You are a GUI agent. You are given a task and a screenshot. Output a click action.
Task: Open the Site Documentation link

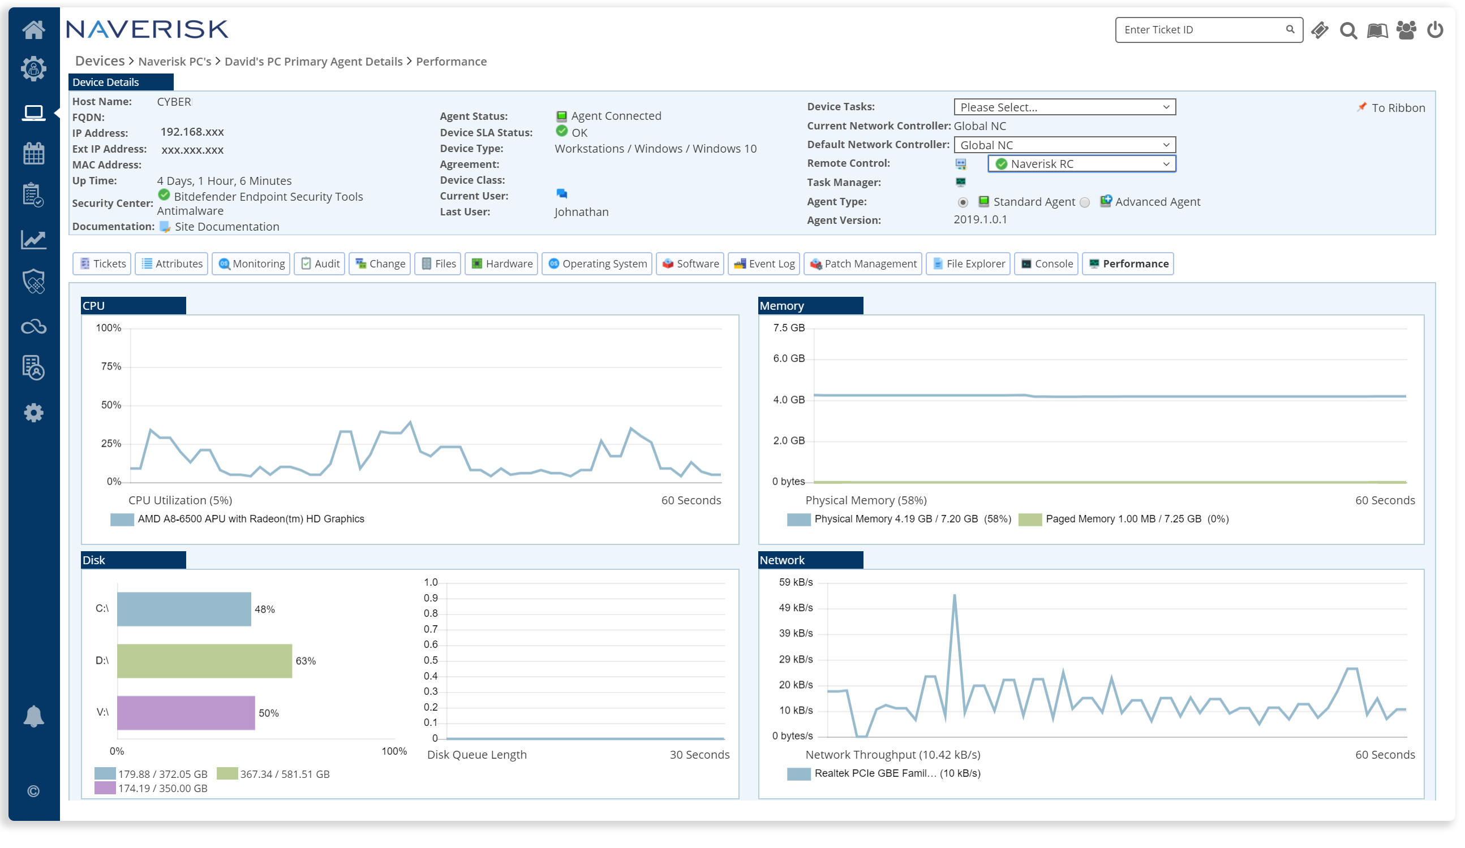(x=227, y=227)
